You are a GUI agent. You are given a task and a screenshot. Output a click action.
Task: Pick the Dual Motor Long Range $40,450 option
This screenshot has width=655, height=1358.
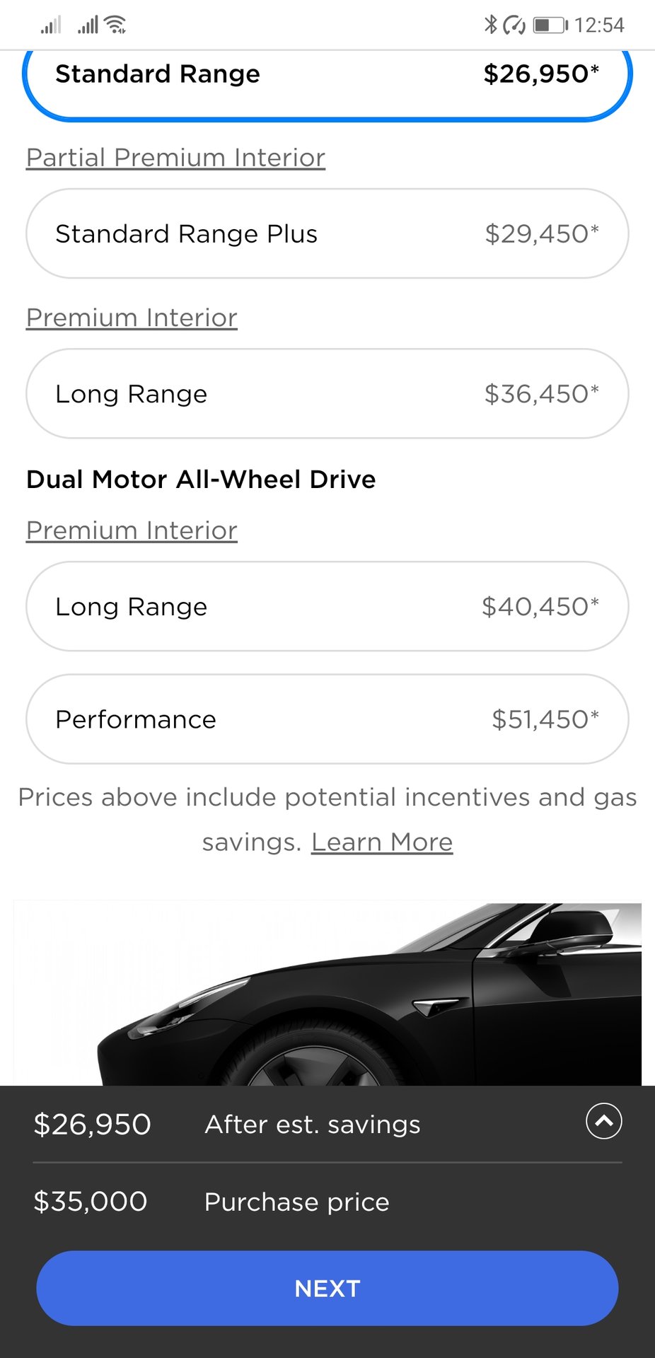[x=327, y=606]
